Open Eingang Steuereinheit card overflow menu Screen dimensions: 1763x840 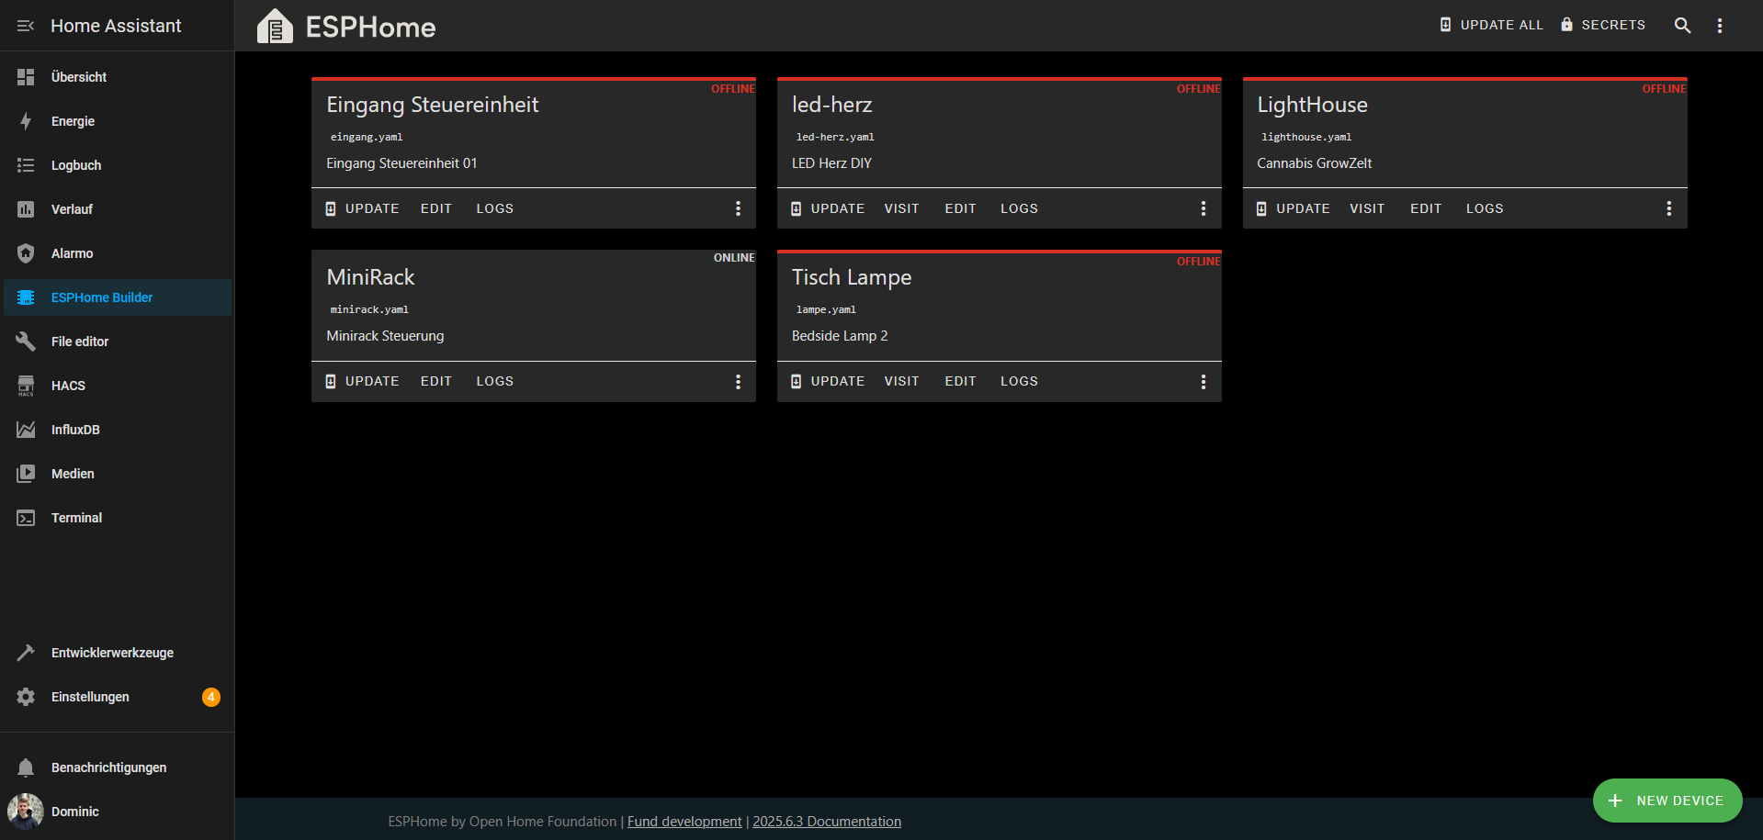(738, 208)
